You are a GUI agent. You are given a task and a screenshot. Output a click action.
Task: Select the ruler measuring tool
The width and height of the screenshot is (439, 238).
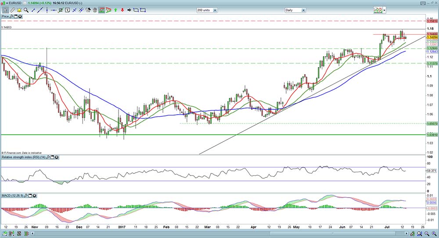point(12,10)
